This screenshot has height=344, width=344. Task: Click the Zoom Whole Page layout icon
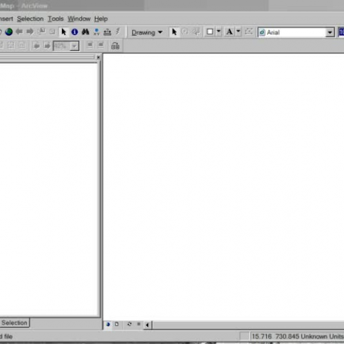click(x=11, y=45)
